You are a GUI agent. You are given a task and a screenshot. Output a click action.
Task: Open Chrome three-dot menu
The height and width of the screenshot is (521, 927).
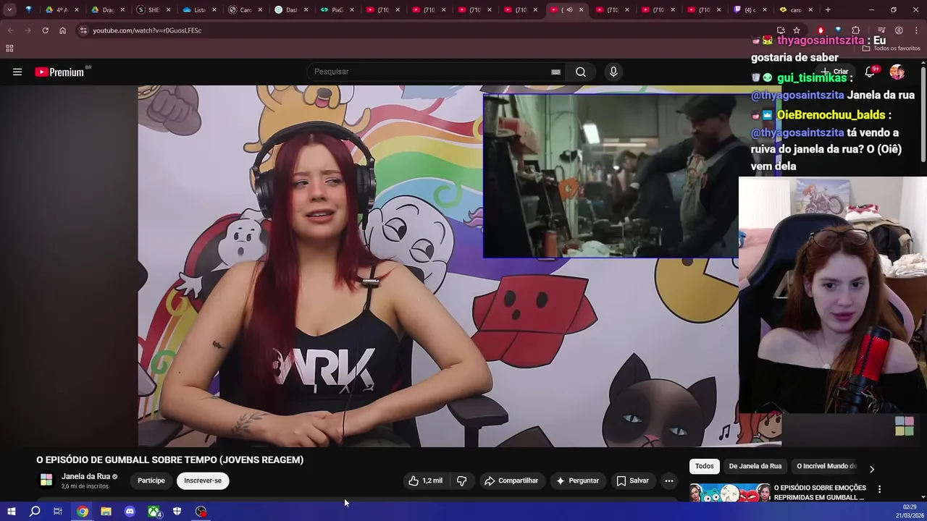(917, 30)
